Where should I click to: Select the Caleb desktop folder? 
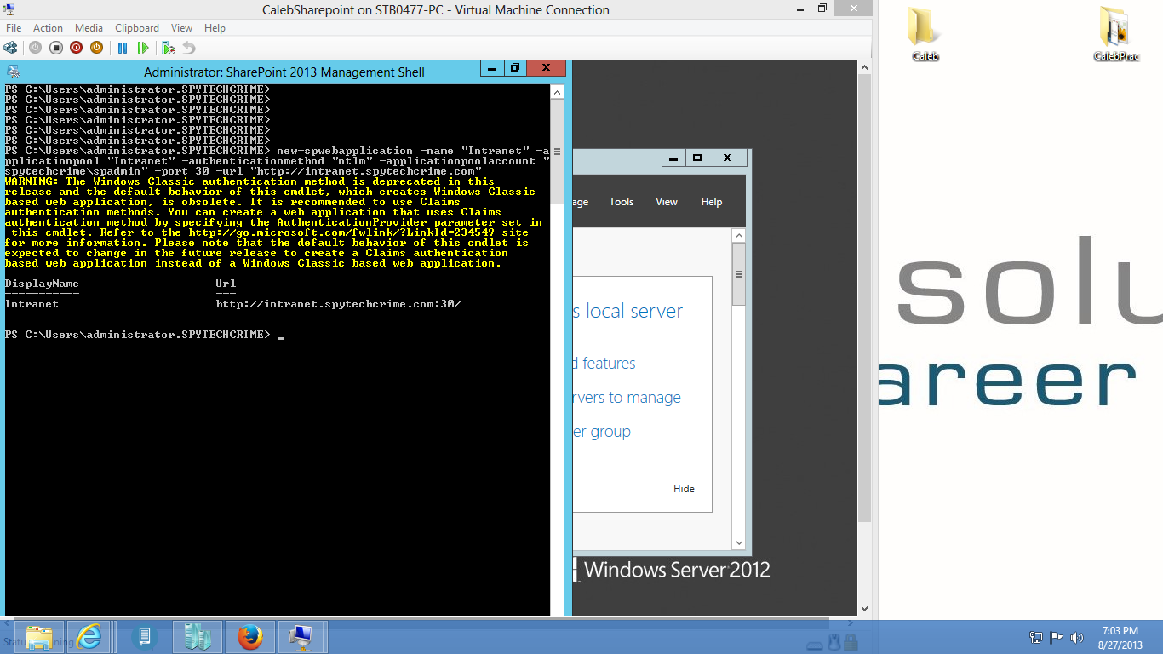point(925,34)
